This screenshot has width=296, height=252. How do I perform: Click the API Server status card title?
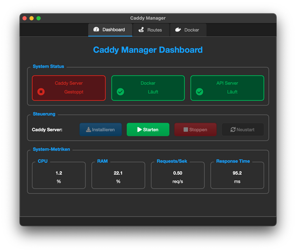coord(227,83)
